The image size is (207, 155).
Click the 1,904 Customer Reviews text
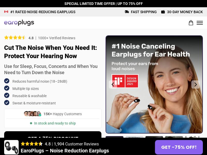[76, 144]
